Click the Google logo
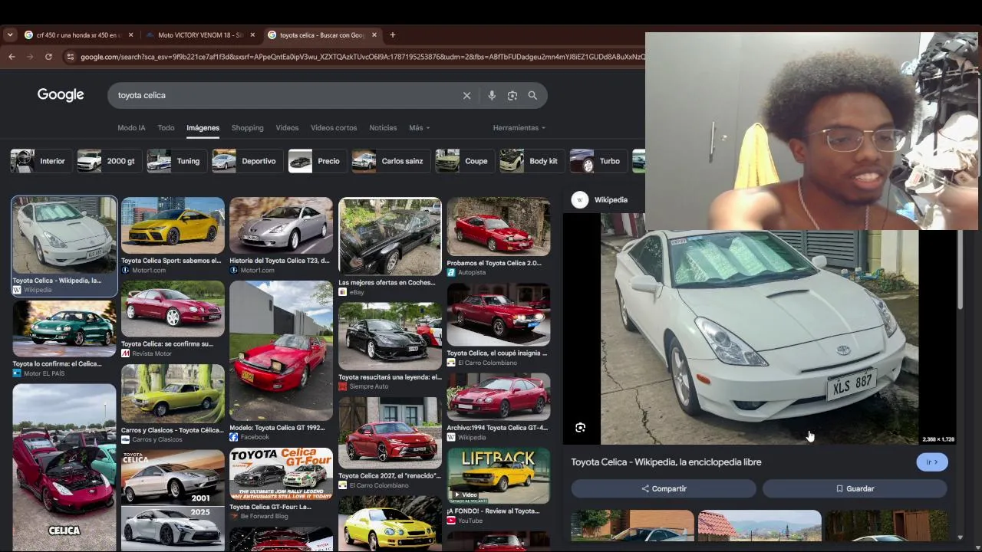 coord(61,95)
